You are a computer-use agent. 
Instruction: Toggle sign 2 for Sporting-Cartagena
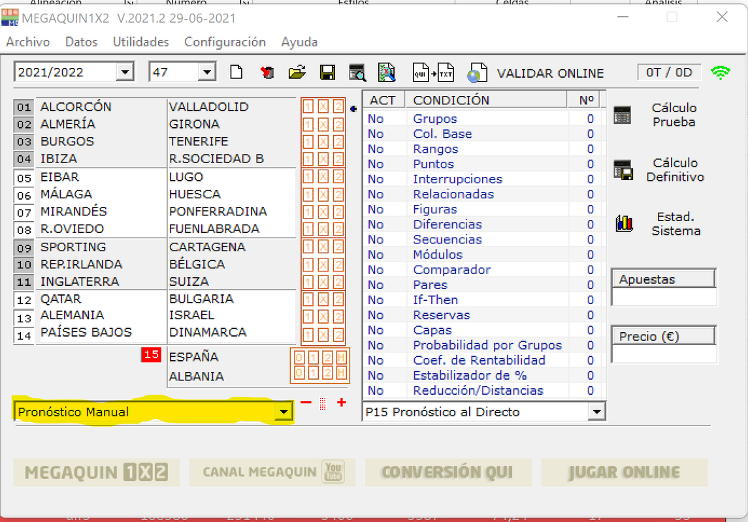pyautogui.click(x=338, y=247)
